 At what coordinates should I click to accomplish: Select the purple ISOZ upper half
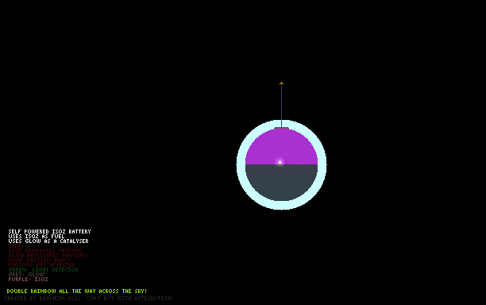[x=281, y=146]
